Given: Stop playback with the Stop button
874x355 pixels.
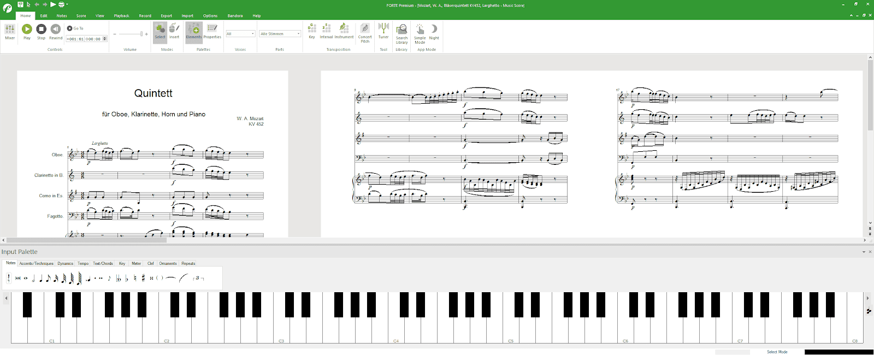Looking at the screenshot, I should coord(41,32).
